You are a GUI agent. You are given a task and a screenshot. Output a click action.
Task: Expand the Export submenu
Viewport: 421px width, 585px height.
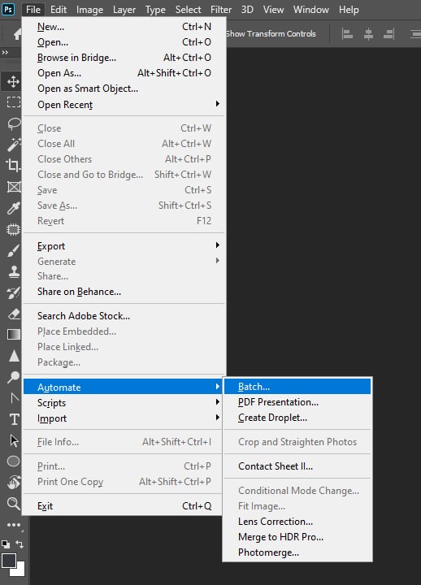click(x=124, y=246)
